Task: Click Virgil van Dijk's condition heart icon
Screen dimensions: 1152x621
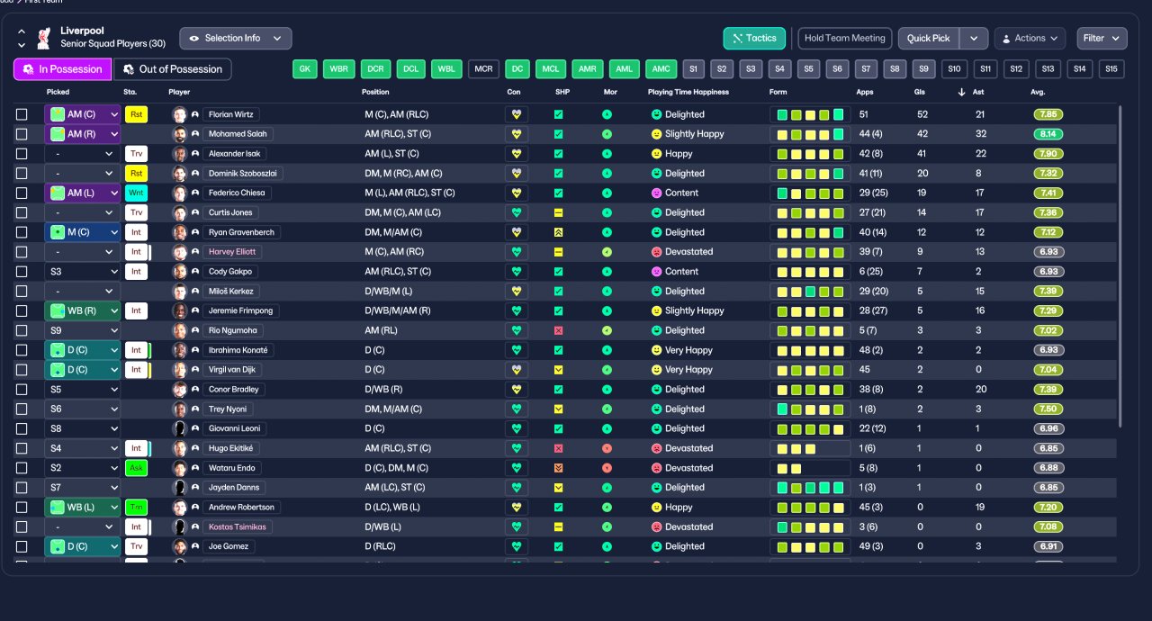Action: (517, 370)
